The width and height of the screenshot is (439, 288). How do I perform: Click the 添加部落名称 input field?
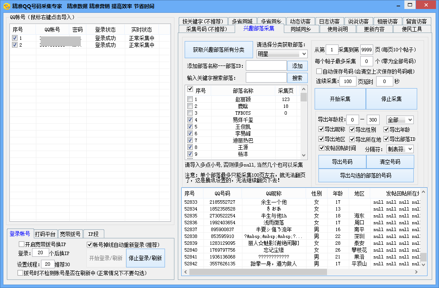pos(266,65)
